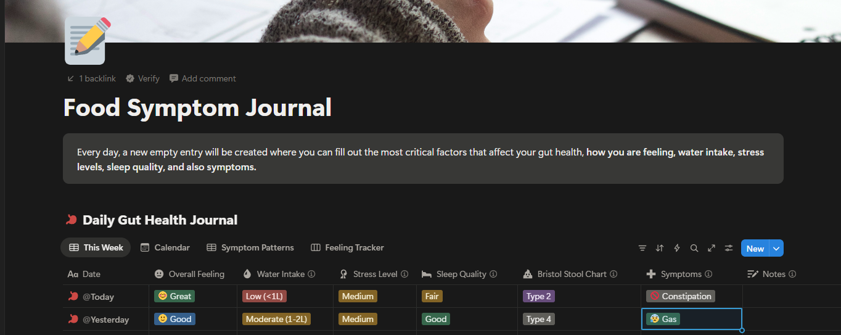Click the Medium stress tag in @Today row
Image resolution: width=841 pixels, height=335 pixels.
[358, 296]
